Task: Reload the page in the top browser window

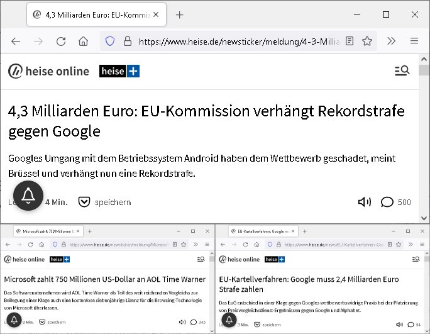Action: [x=61, y=41]
